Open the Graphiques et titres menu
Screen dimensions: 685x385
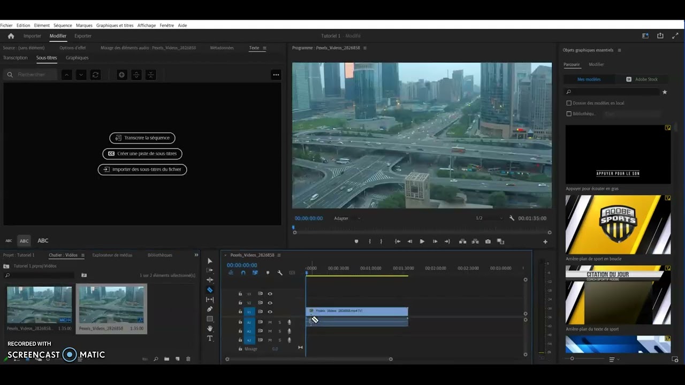coord(115,25)
